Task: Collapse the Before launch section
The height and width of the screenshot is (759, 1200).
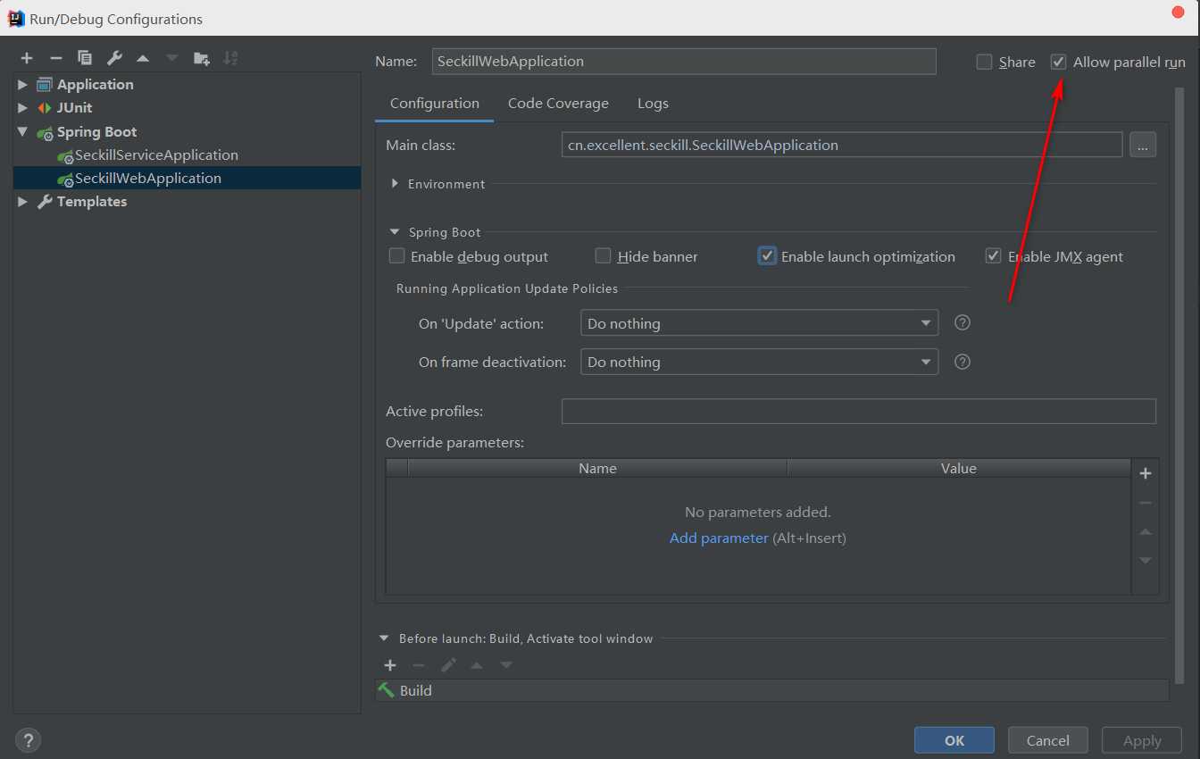Action: click(x=384, y=638)
